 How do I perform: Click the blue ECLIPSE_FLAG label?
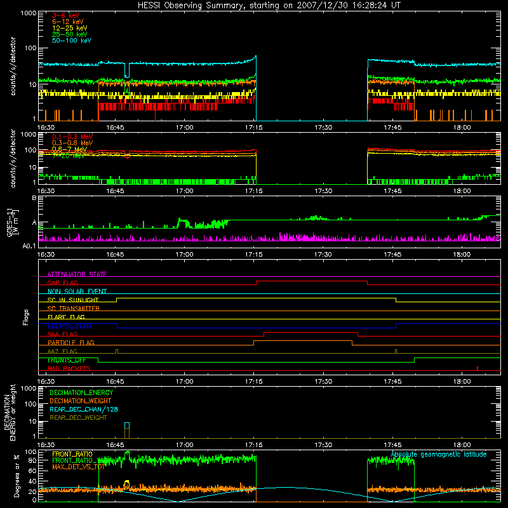pos(69,326)
